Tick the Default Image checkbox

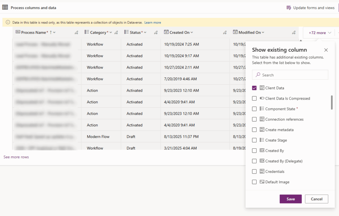(x=254, y=182)
